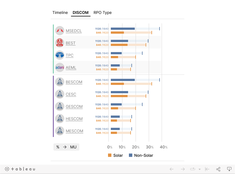235x174 pixels.
Task: Select the DISCOM tab
Action: [80, 13]
